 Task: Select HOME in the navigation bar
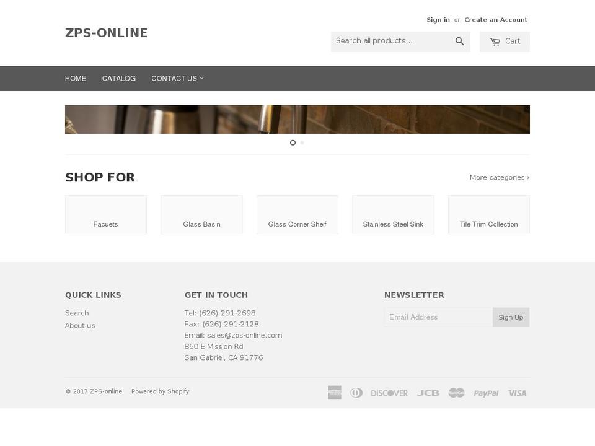pos(76,78)
